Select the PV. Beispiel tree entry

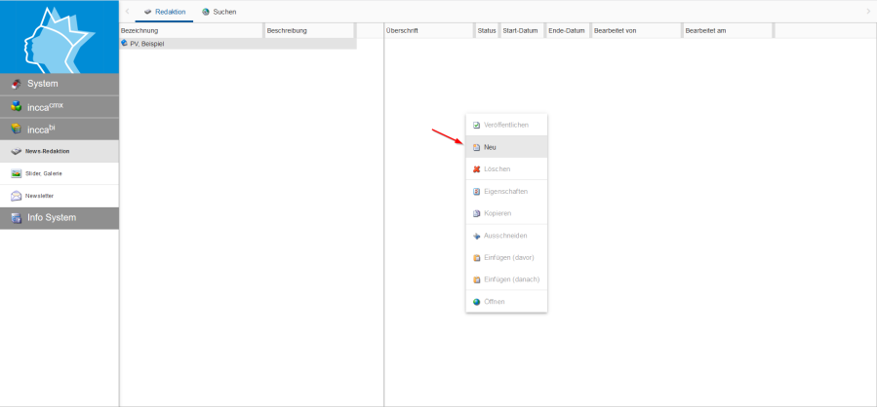tap(148, 44)
